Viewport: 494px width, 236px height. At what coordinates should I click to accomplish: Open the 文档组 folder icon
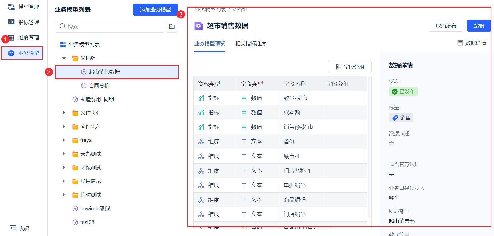click(x=75, y=58)
